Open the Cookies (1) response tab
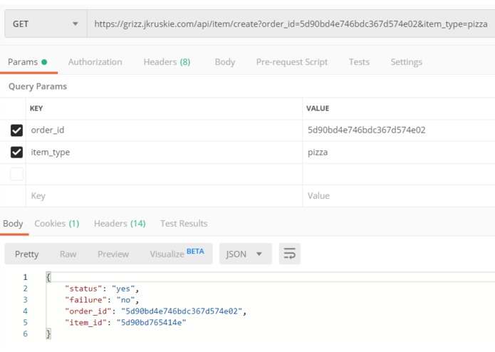495x352 pixels. pyautogui.click(x=57, y=224)
